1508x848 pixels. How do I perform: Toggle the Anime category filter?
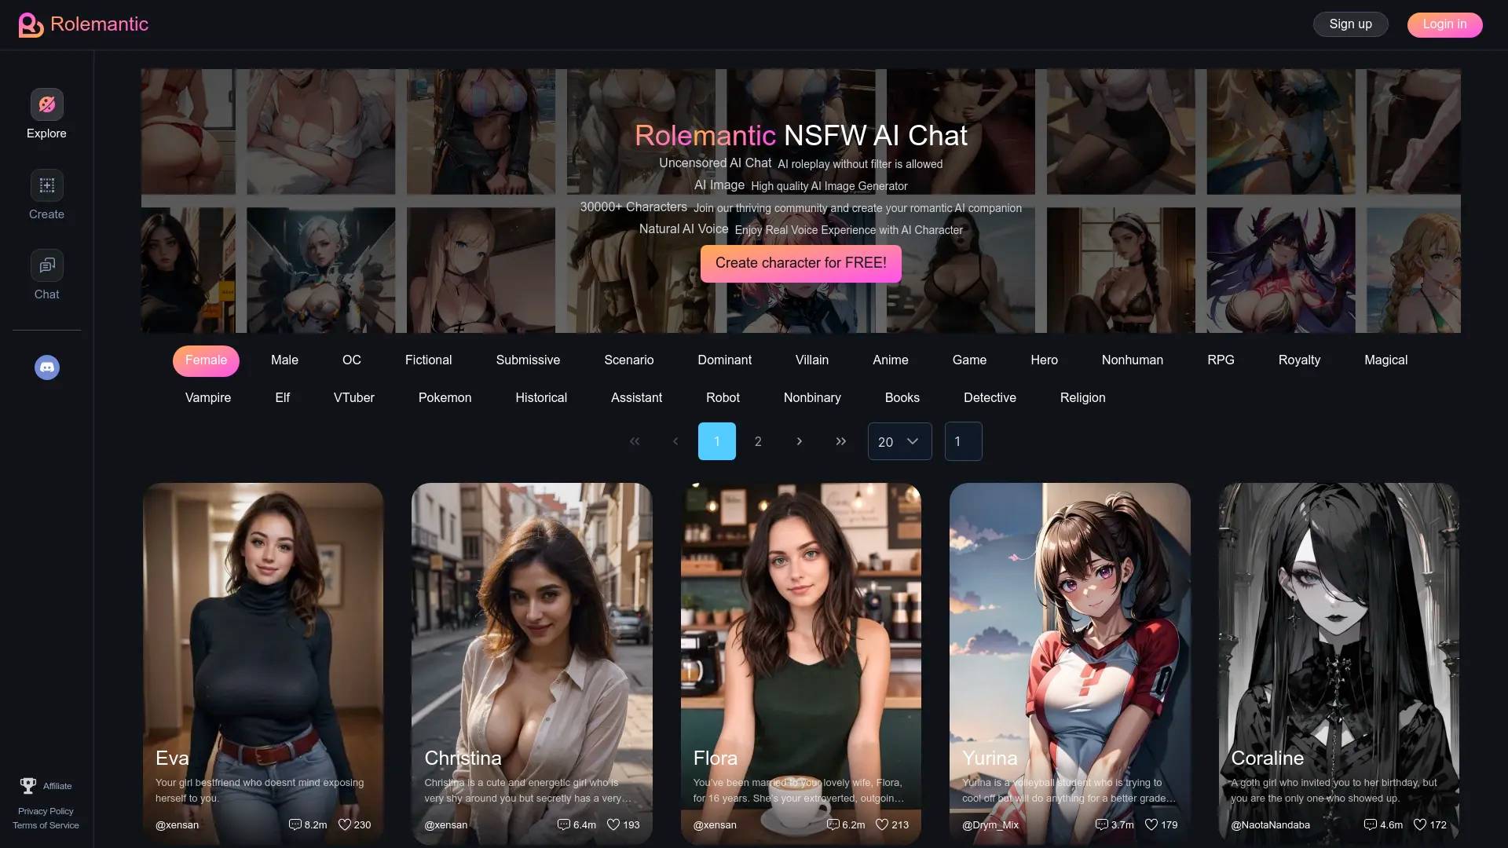click(x=890, y=360)
